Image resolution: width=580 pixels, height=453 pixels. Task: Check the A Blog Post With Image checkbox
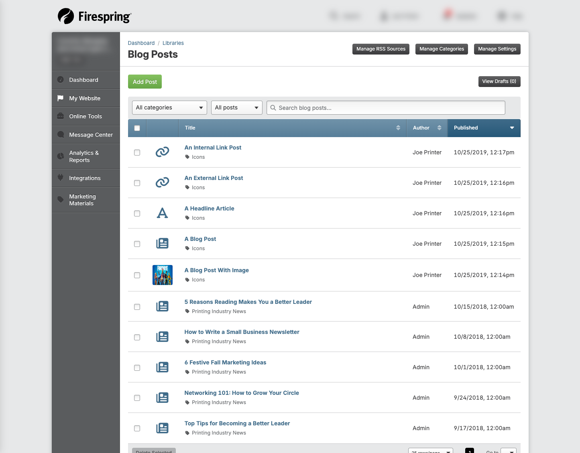[137, 275]
